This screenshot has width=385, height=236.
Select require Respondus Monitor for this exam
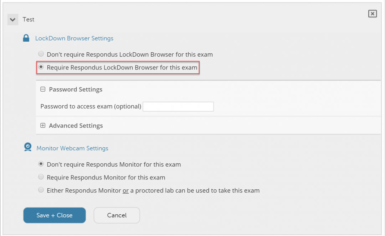pyautogui.click(x=41, y=177)
